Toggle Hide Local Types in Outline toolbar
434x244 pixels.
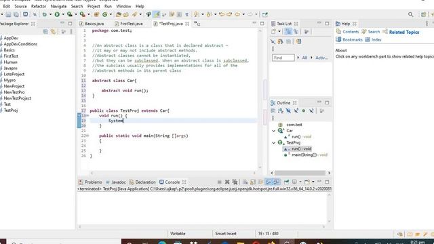click(311, 111)
